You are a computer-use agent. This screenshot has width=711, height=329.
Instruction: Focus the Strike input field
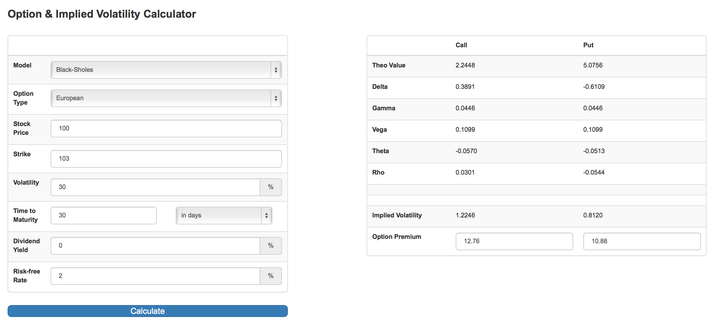[x=166, y=159]
